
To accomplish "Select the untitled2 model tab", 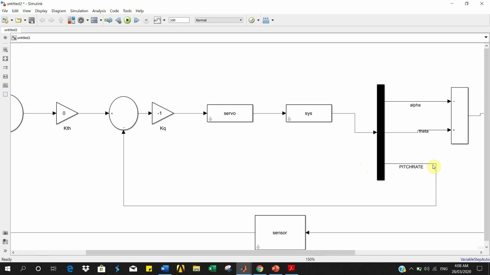I will click(x=11, y=30).
